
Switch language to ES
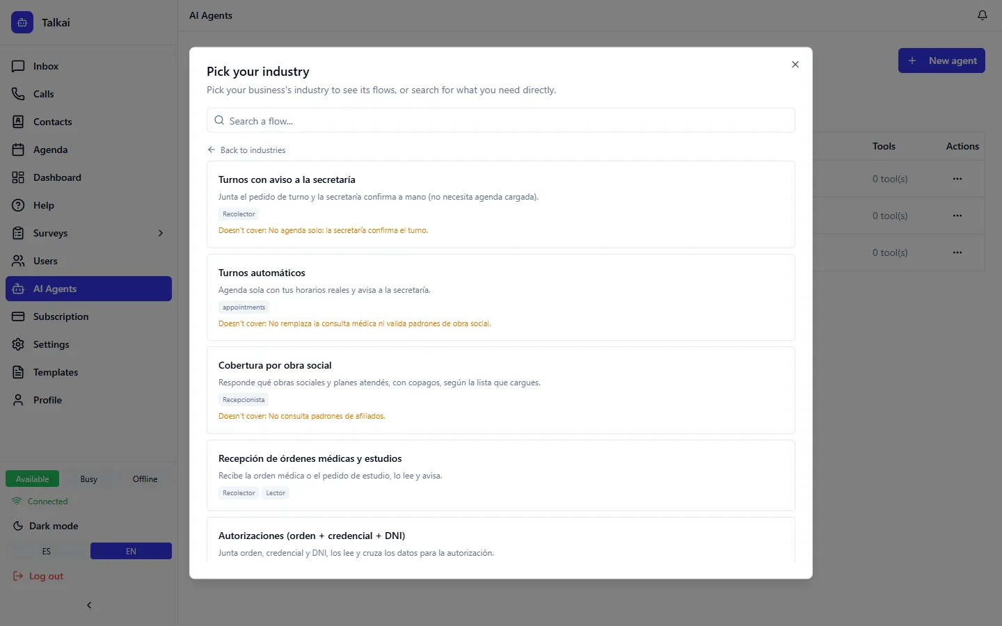[47, 551]
